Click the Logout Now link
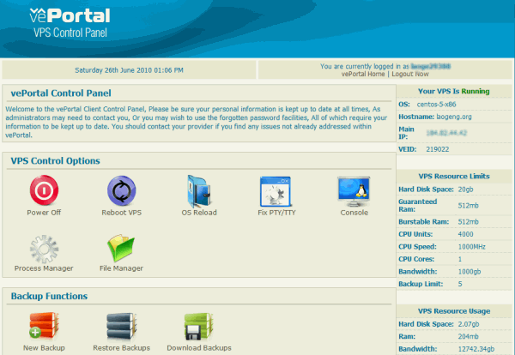Image resolution: width=515 pixels, height=355 pixels. [x=410, y=74]
